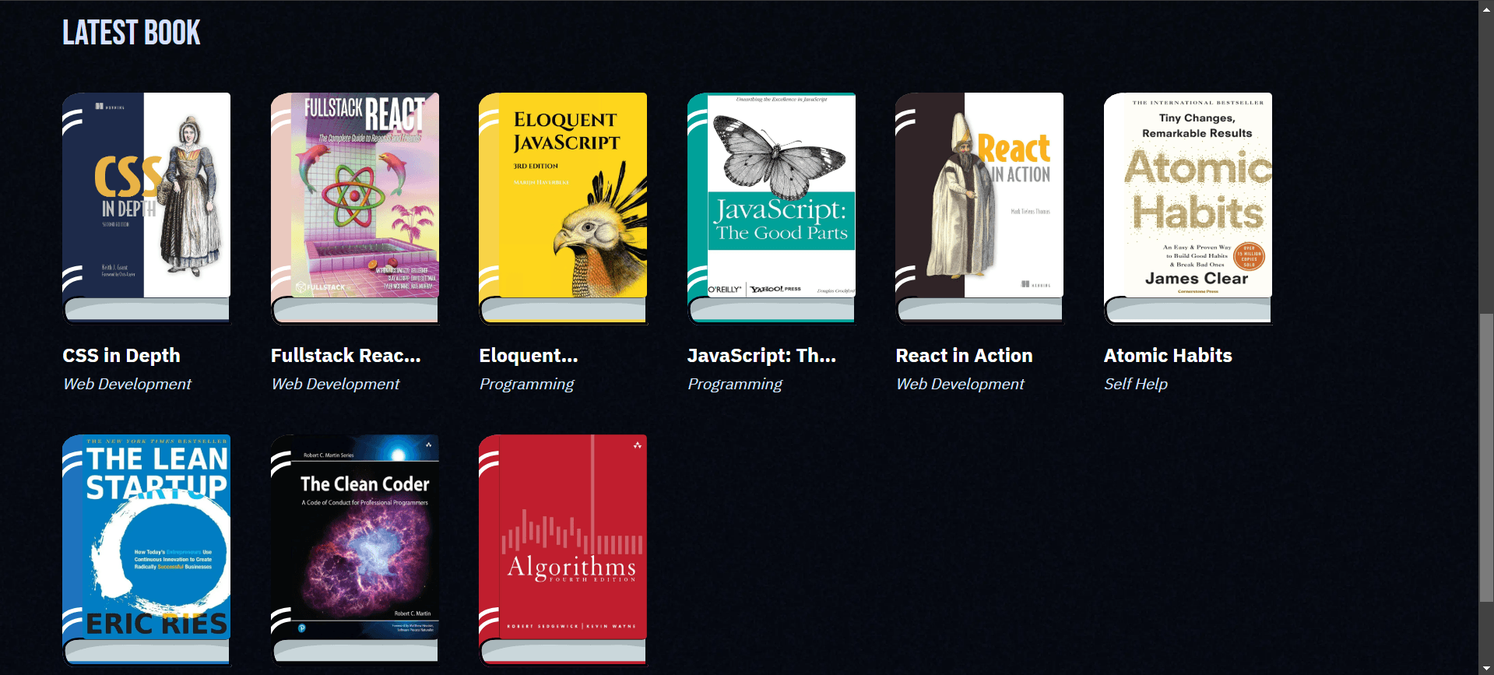Click Web Development under CSS in Depth
Screen dimensions: 1494x675
click(x=127, y=384)
